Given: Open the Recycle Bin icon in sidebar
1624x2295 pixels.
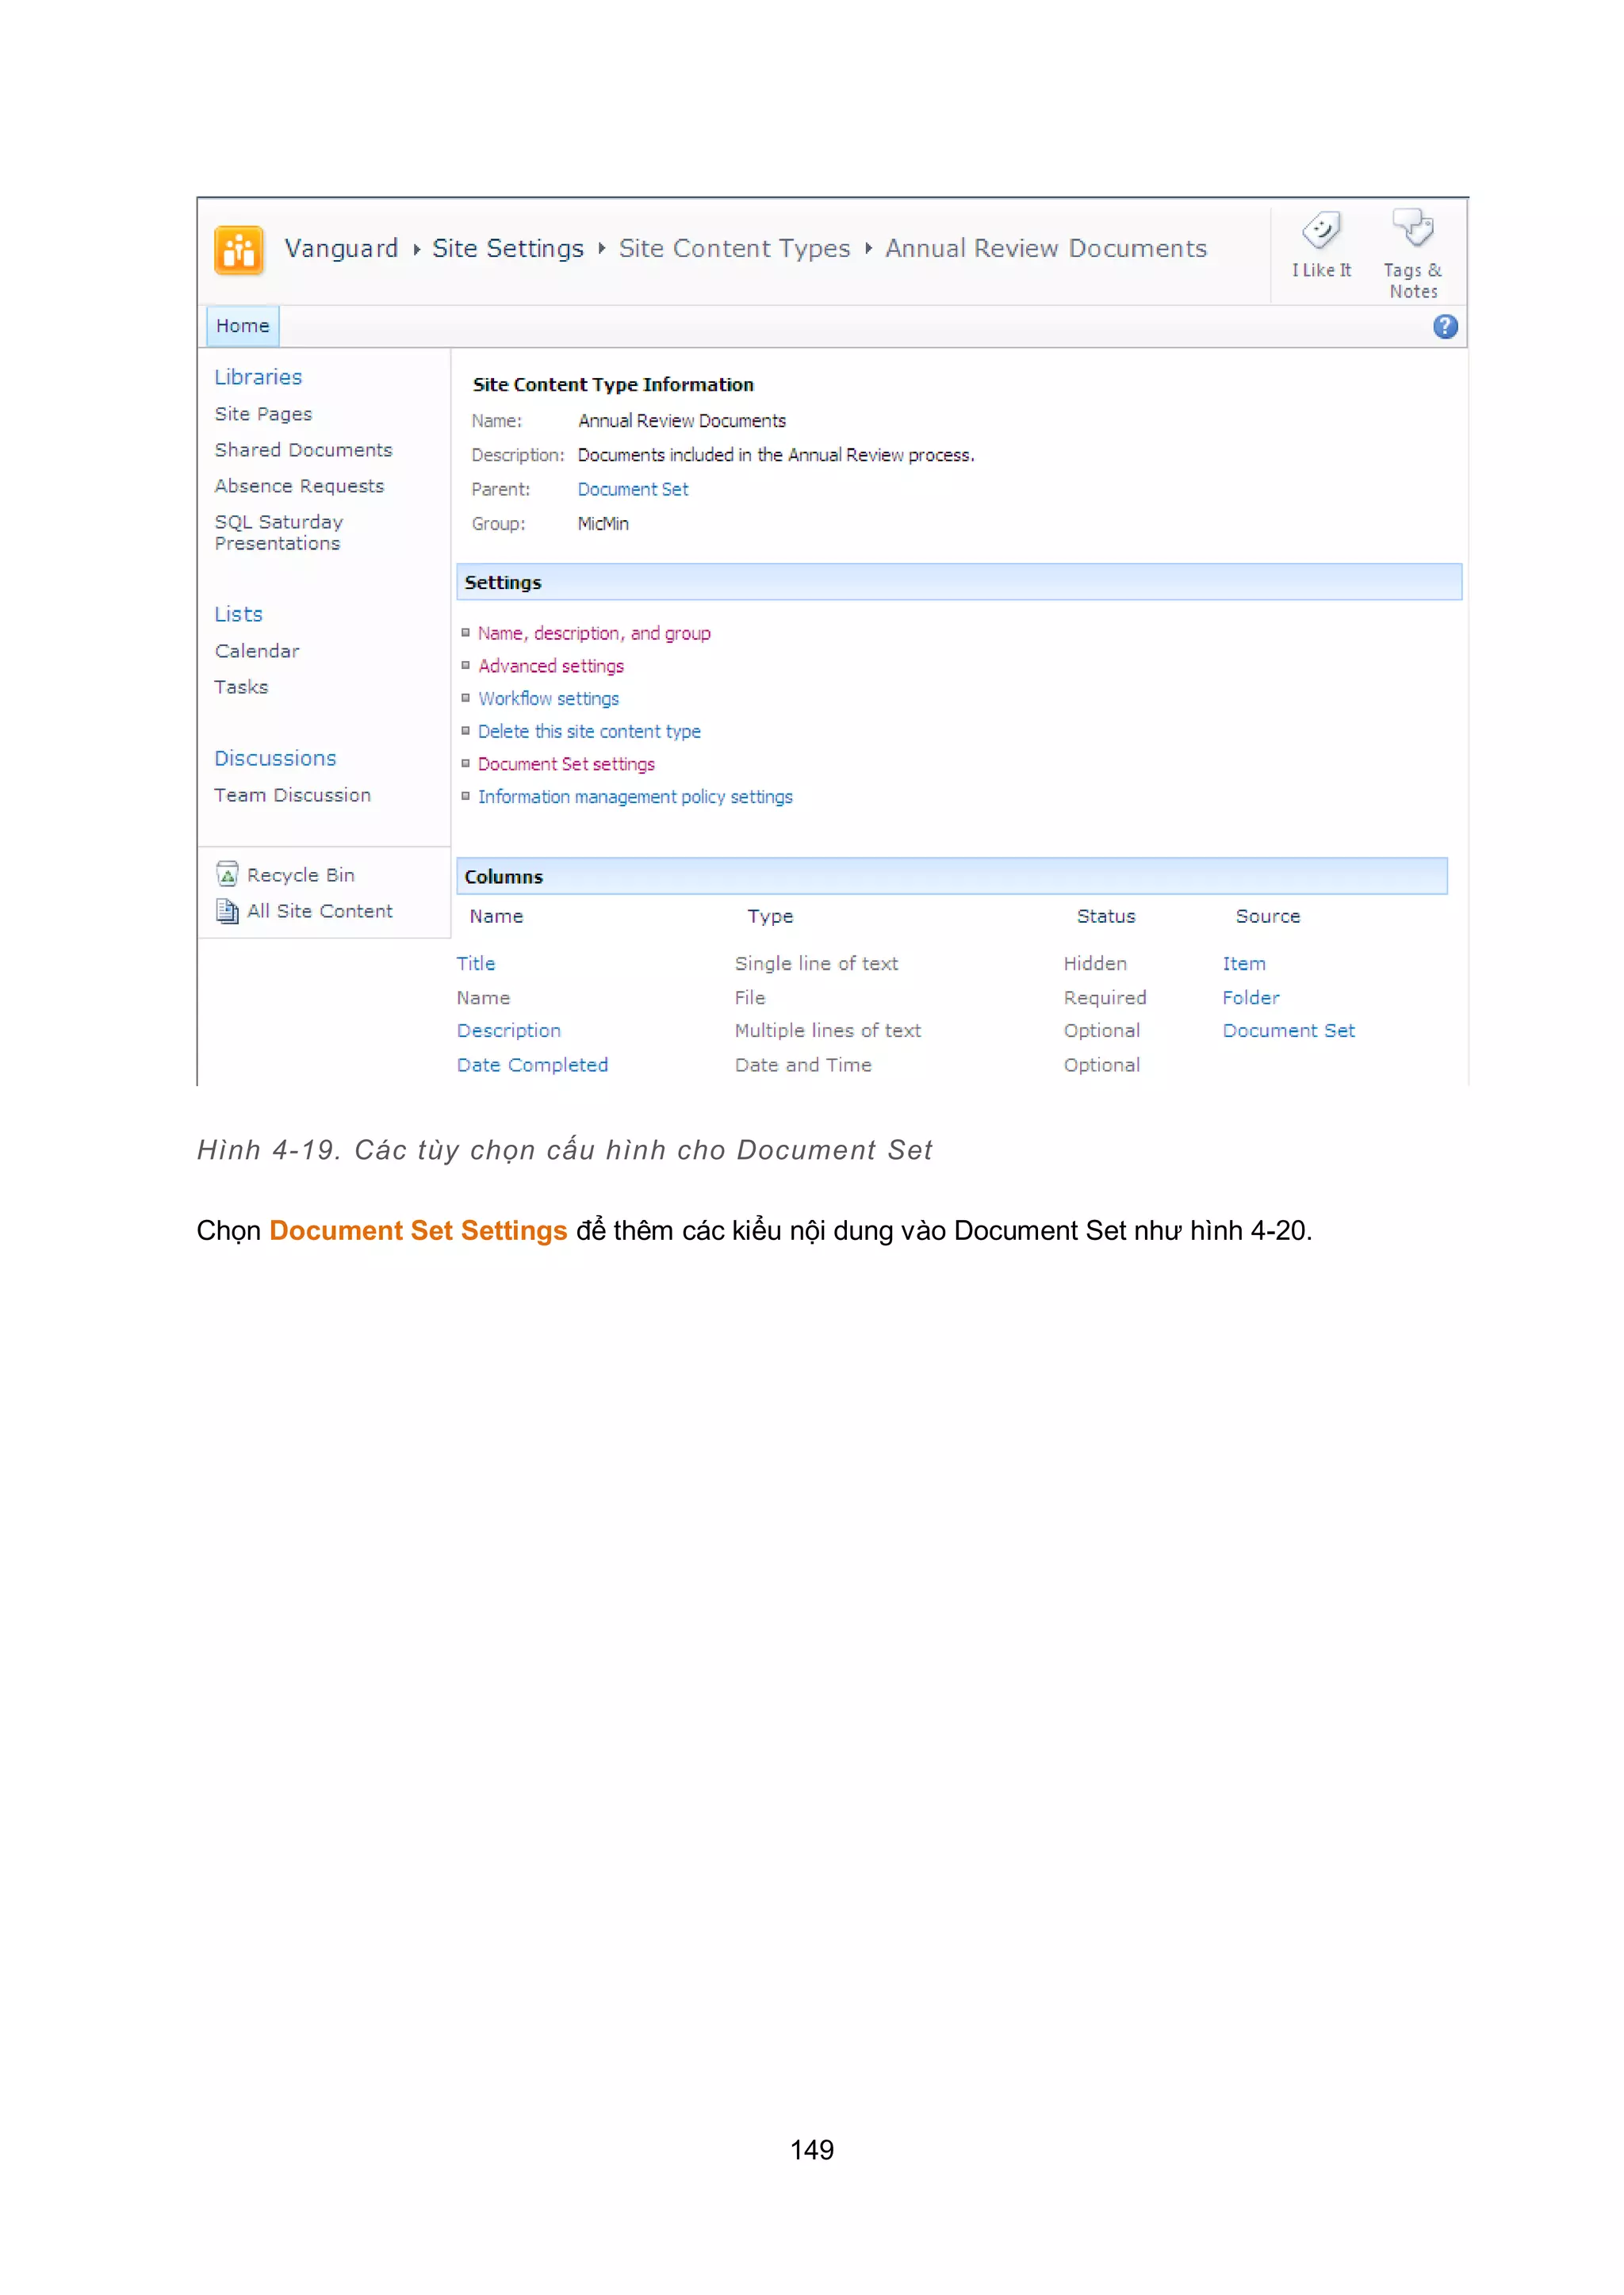Looking at the screenshot, I should click(x=228, y=874).
